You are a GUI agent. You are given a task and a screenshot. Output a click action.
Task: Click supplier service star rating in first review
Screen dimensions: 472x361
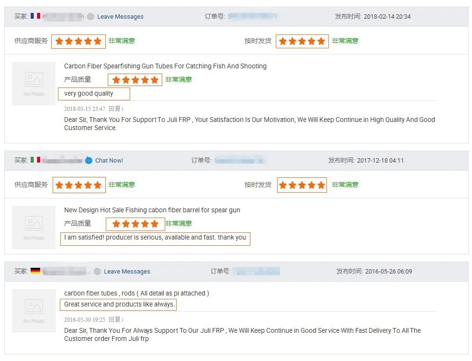point(78,41)
